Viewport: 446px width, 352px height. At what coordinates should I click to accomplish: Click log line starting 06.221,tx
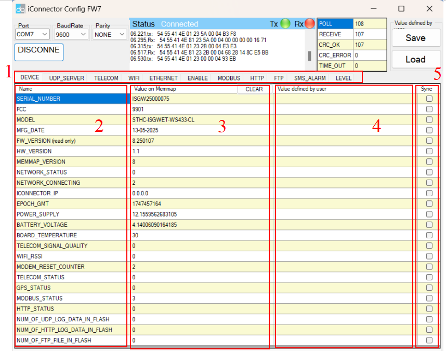[183, 34]
